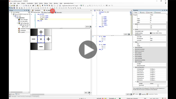Click the Width value field
The height and width of the screenshot is (99, 176).
coord(158,19)
